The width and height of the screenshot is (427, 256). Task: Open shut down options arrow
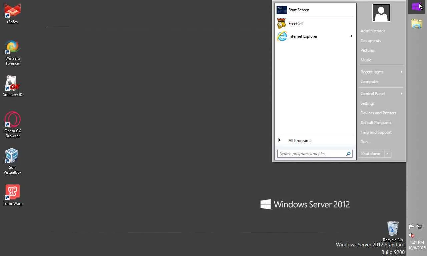coord(387,154)
